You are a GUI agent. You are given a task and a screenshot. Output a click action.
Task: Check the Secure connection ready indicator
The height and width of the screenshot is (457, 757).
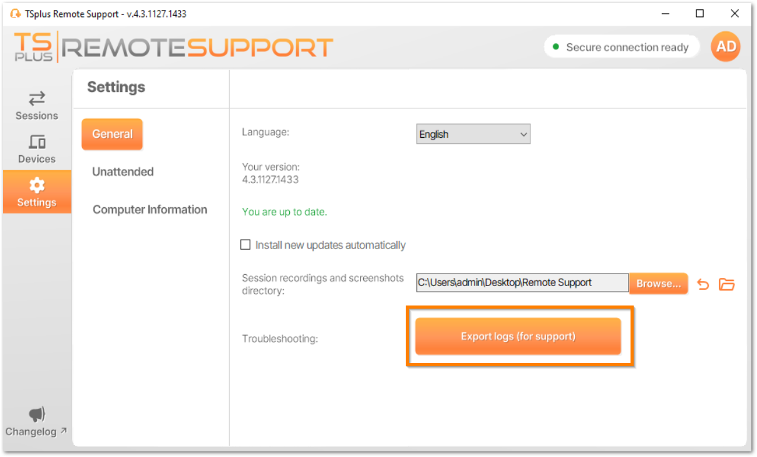(x=621, y=46)
